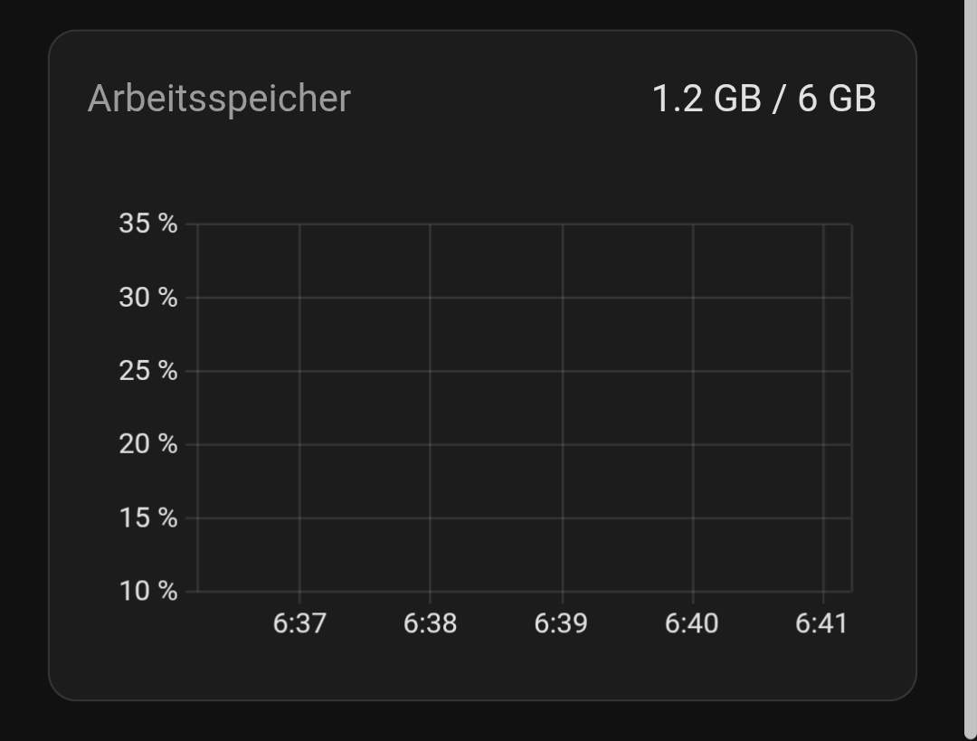Click the 6:38 vertical gridline at 25 %
Image resolution: width=977 pixels, height=741 pixels.
(x=430, y=372)
